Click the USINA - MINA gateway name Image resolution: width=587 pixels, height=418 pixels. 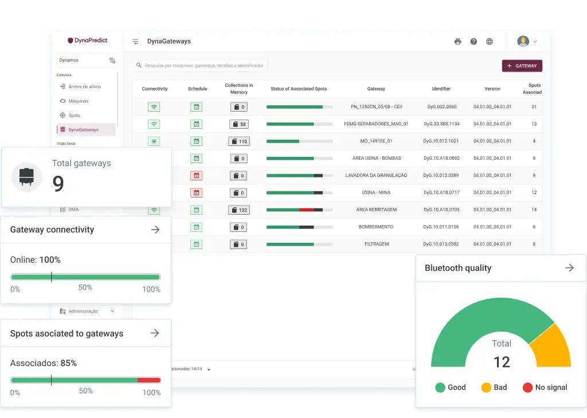pyautogui.click(x=376, y=192)
